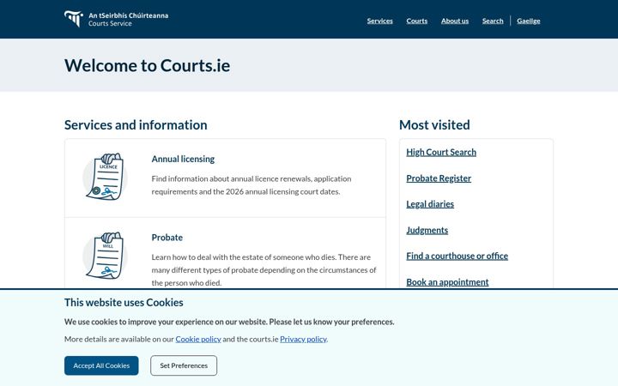Click the Courts Service harp logo
618x386 pixels.
coord(74,19)
